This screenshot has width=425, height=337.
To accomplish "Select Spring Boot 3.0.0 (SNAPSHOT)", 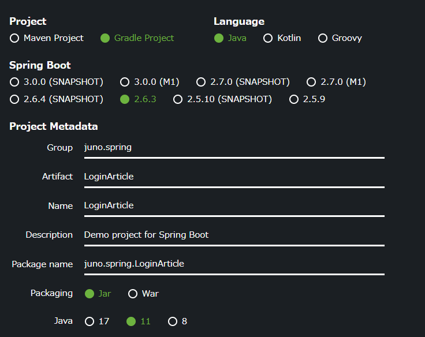I will tap(14, 82).
